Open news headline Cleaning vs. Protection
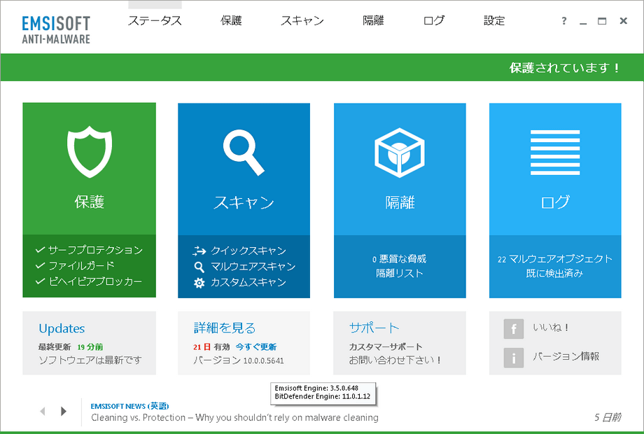 point(234,418)
